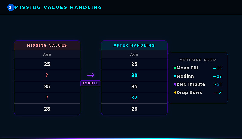Choose the Drop Rows method
Image resolution: width=242 pixels, height=139 pixels.
click(x=189, y=92)
